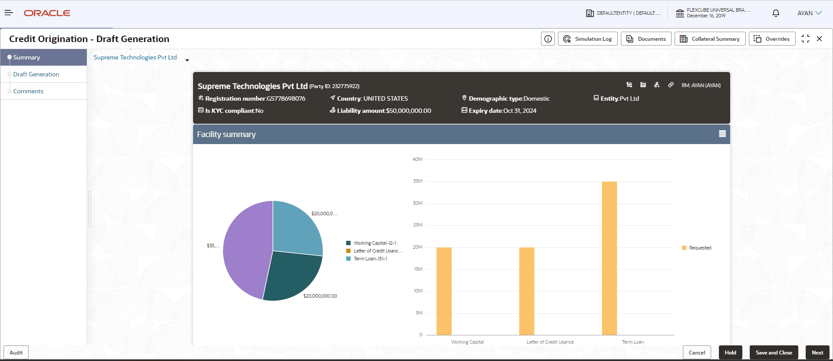
Task: Click the Audit button
Action: [x=16, y=352]
